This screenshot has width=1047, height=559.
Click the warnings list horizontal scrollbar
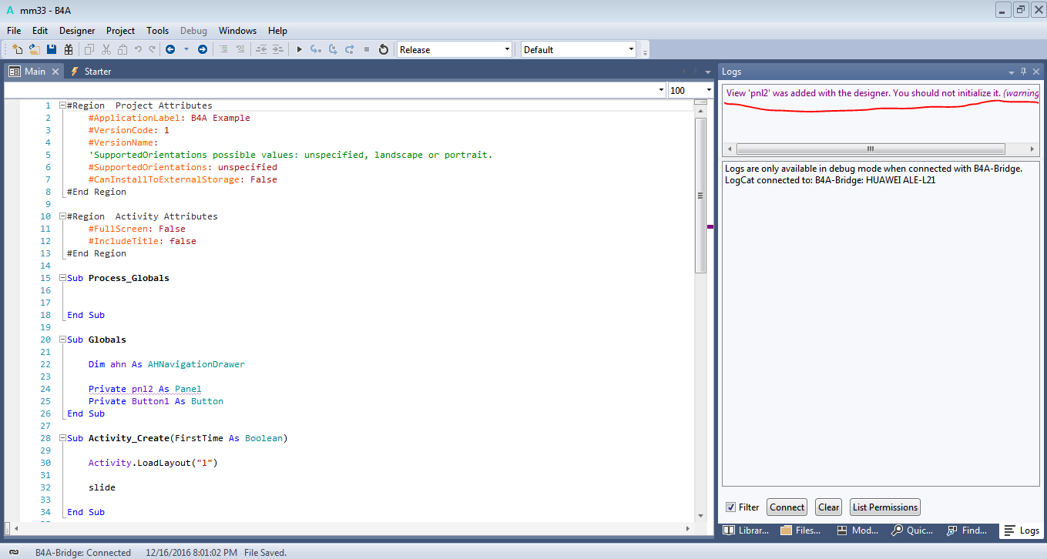click(870, 149)
